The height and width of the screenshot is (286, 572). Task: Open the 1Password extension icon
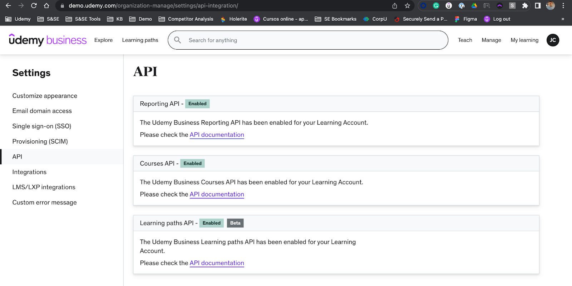point(462,6)
